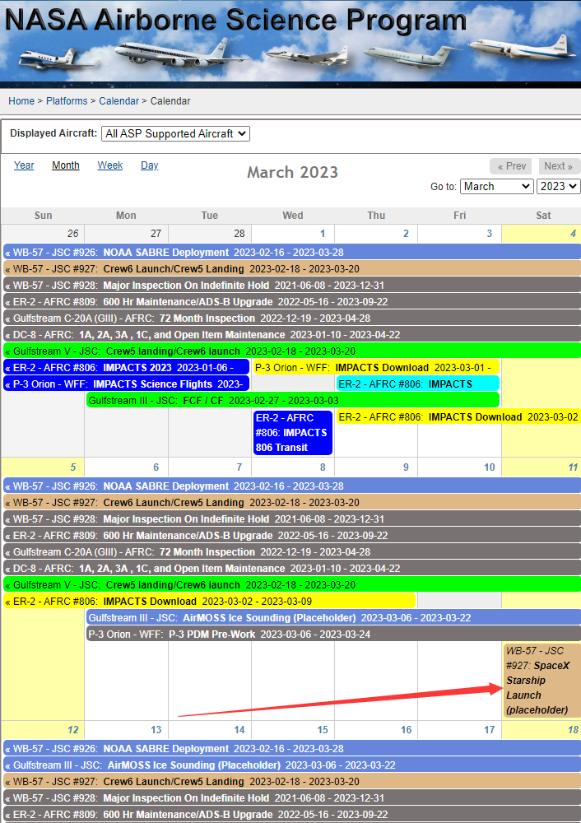The height and width of the screenshot is (823, 581).
Task: Open March 10 day link
Action: (489, 467)
